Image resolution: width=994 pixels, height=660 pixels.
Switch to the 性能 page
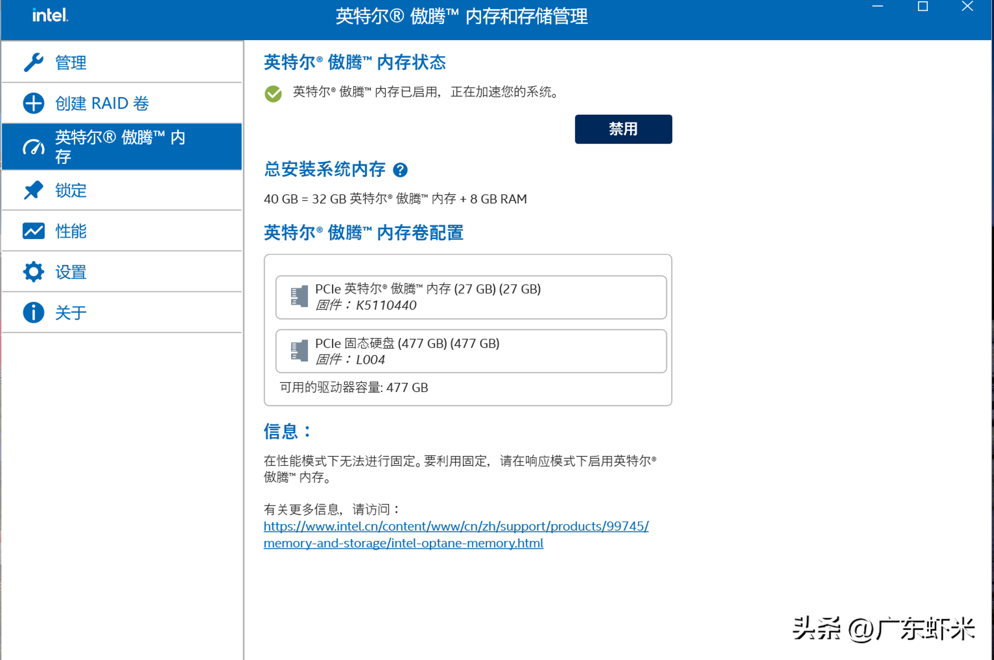point(122,231)
